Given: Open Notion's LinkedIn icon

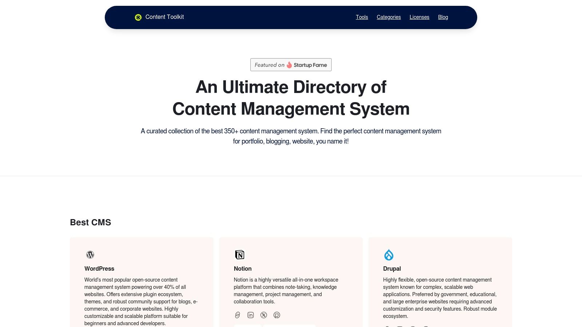Looking at the screenshot, I should [251, 315].
